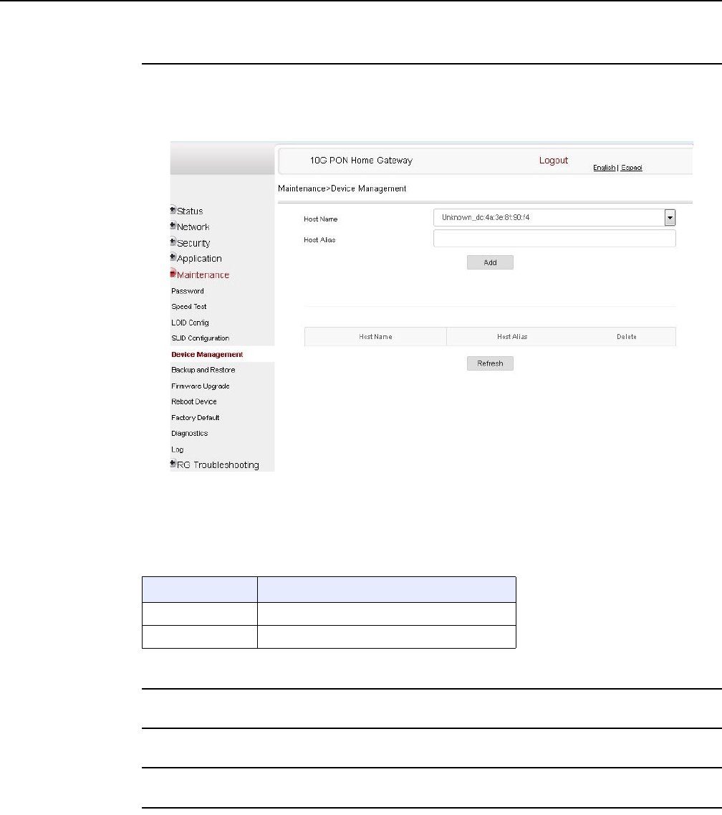Screen dimensions: 722x815
Task: Collapse the Maintenance menu red icon
Action: pos(173,273)
